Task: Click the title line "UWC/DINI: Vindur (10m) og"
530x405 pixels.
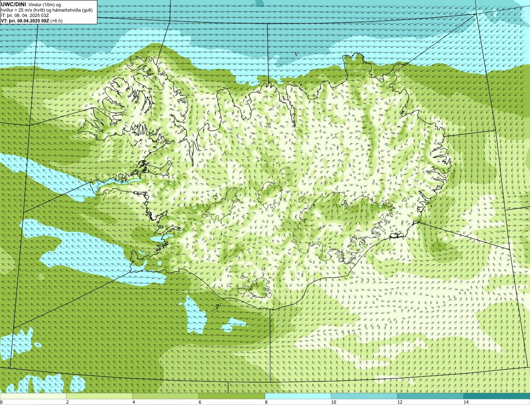Action: tap(31, 4)
